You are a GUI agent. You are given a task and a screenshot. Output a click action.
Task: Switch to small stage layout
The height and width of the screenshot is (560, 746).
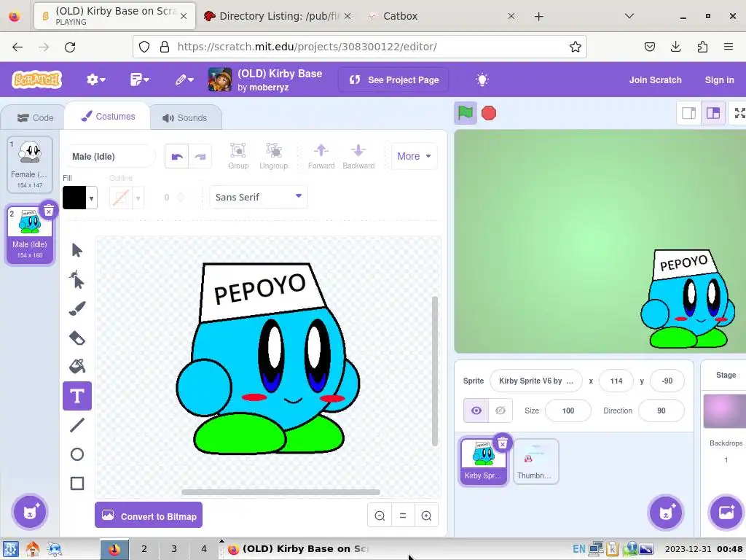(x=689, y=113)
